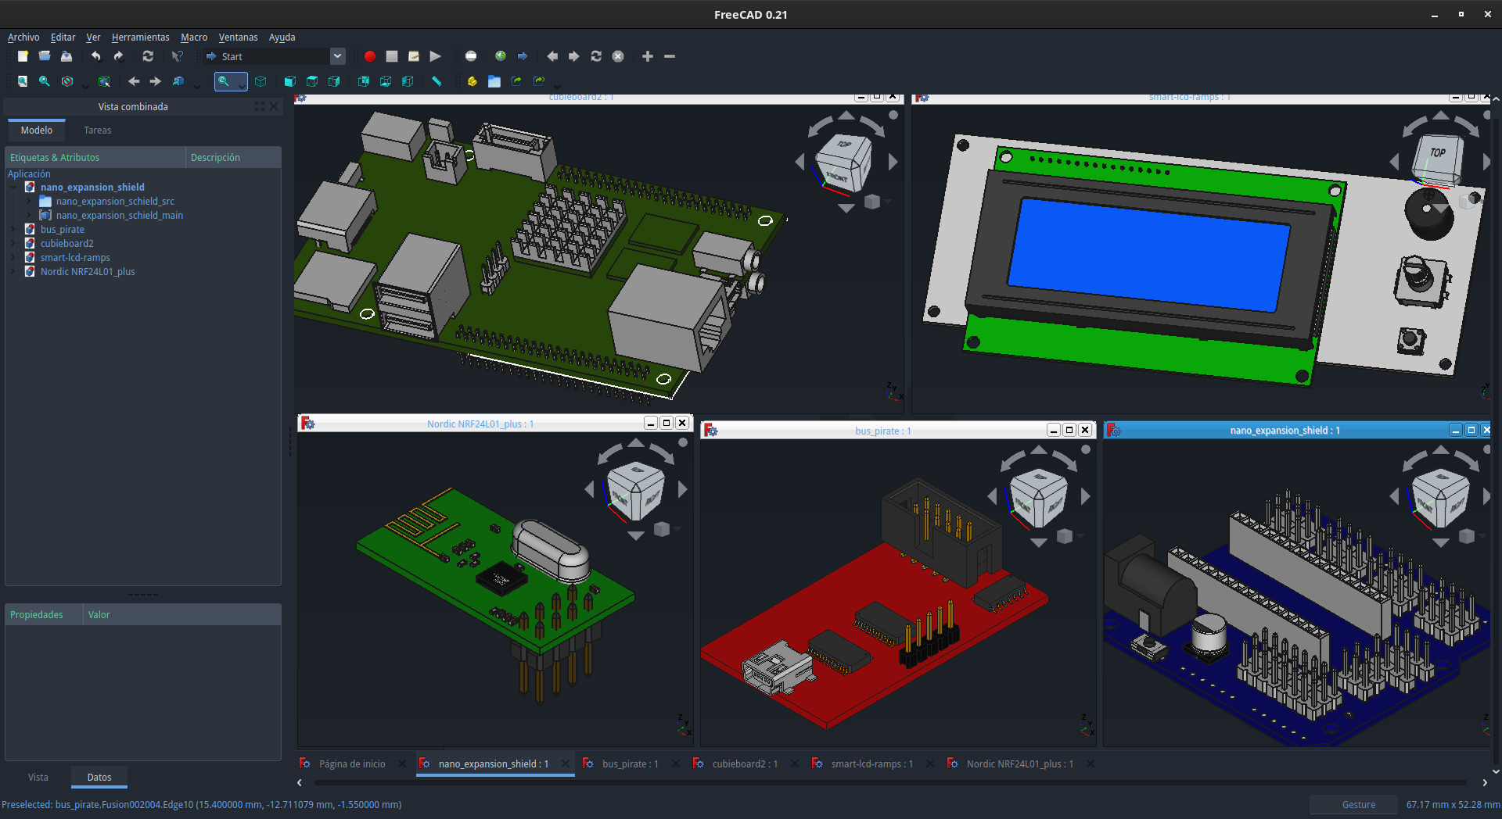Open the Herramientas menu
The height and width of the screenshot is (819, 1502).
tap(140, 37)
